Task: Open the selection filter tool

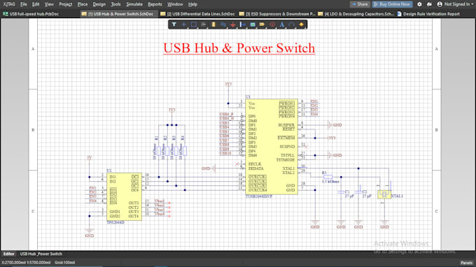Action: [x=174, y=24]
